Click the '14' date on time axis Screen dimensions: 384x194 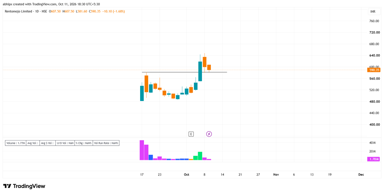pyautogui.click(x=222, y=175)
